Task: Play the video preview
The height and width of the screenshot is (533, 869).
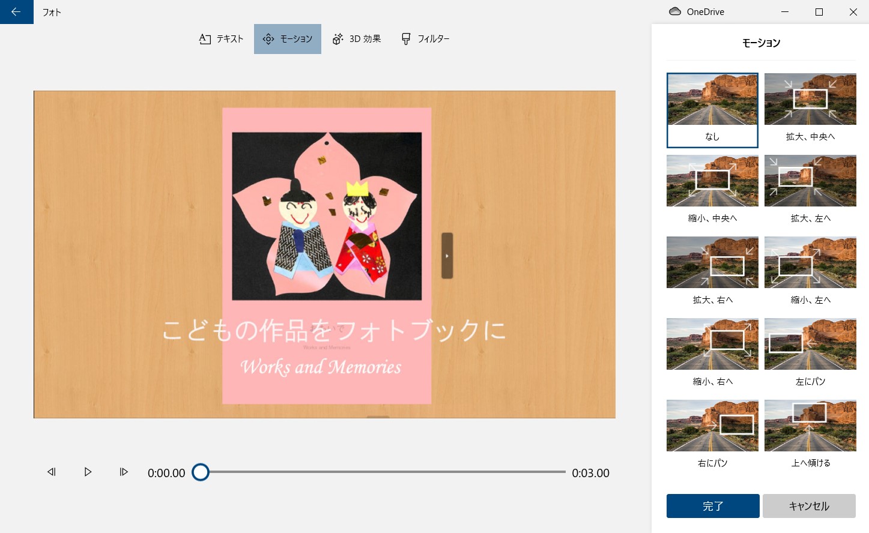Action: (88, 472)
